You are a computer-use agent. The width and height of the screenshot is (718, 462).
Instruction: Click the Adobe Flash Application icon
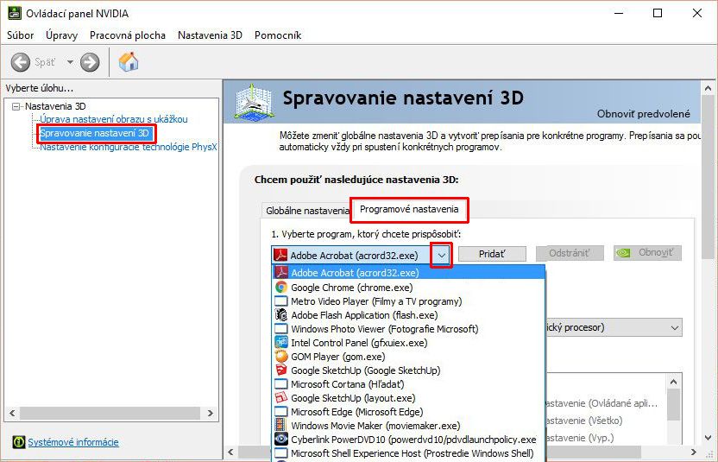(281, 315)
